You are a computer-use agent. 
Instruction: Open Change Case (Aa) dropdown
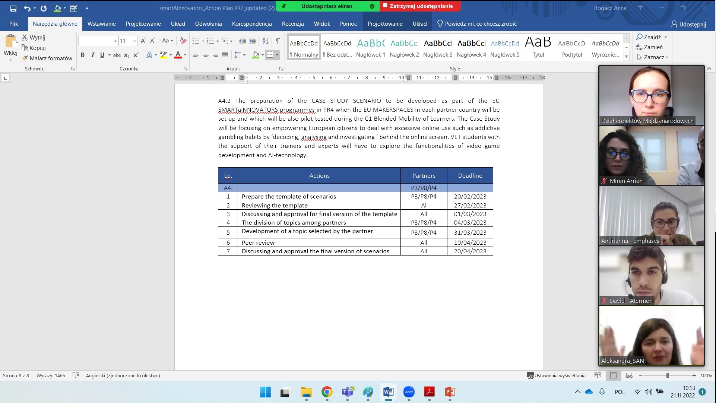168,41
